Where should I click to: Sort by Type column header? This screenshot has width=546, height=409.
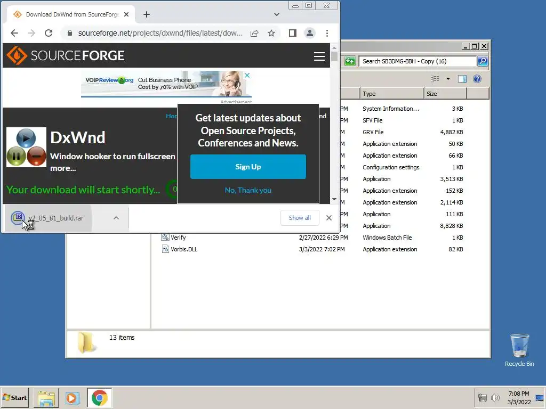(x=392, y=94)
